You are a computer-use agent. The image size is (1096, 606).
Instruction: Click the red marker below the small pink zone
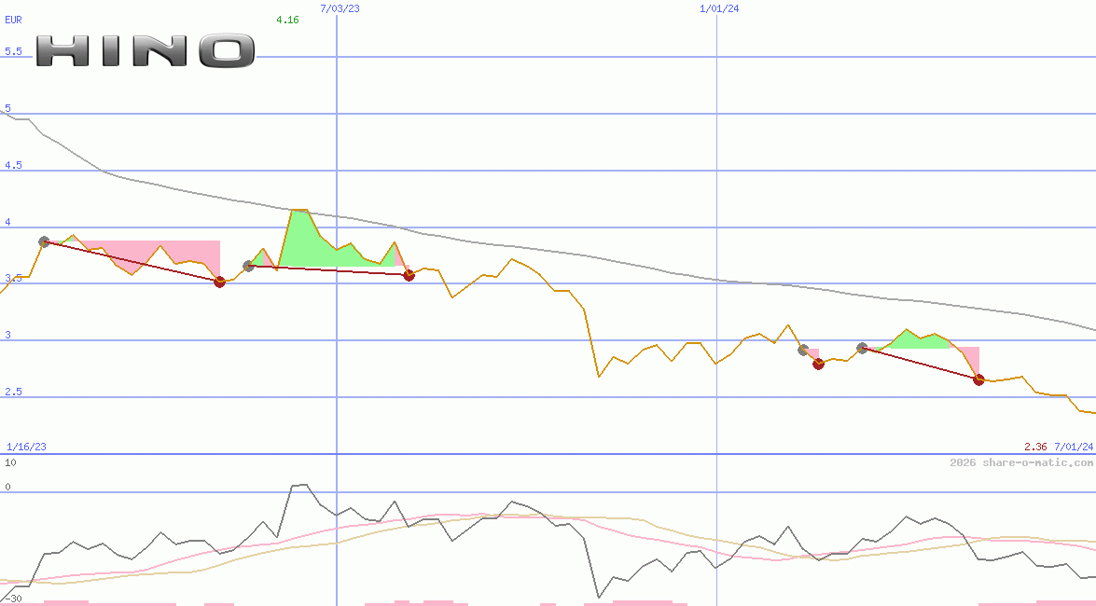coord(819,365)
